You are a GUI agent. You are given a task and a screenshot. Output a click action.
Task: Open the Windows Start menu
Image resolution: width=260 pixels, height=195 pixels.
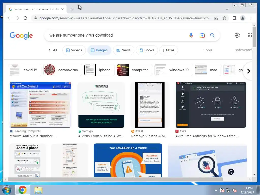[x=7, y=190]
